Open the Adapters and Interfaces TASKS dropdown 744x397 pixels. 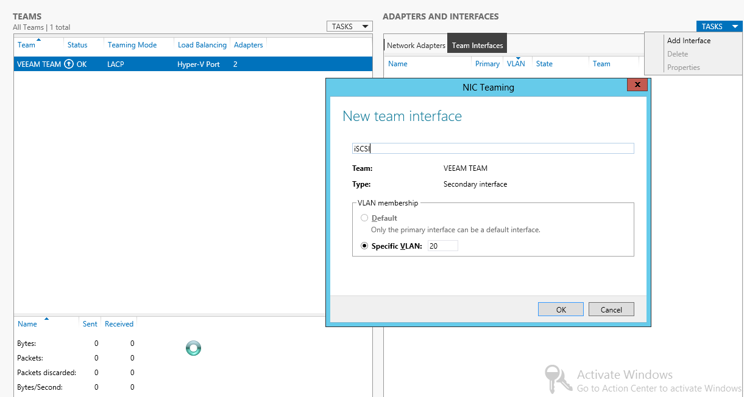coord(720,26)
